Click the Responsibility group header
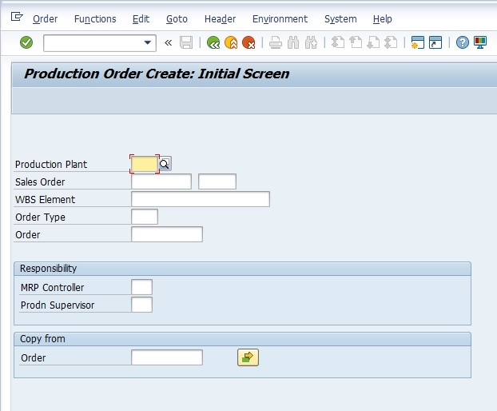Viewport: 497px width, 411px height. (242, 269)
